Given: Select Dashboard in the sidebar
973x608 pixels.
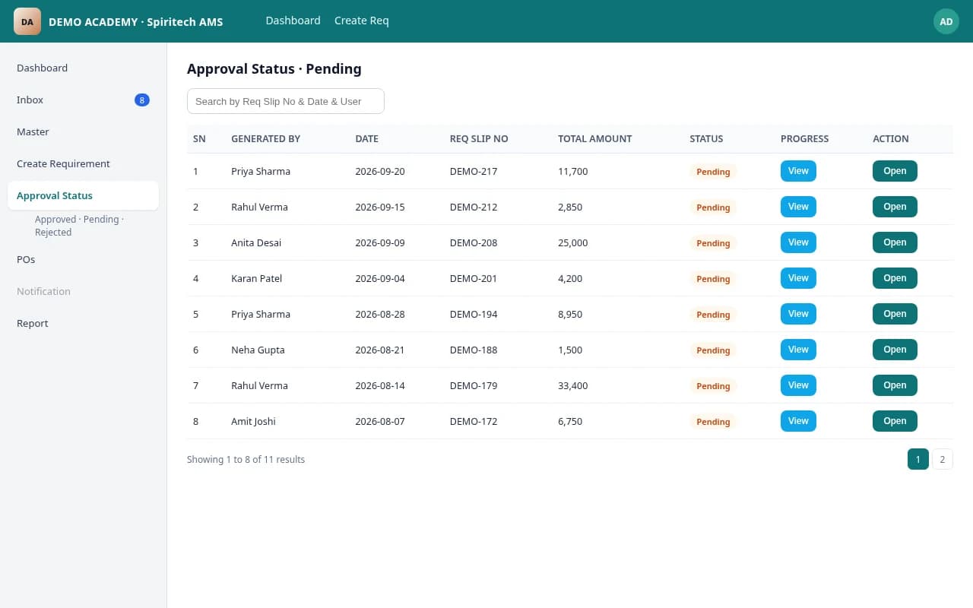Looking at the screenshot, I should click(83, 68).
